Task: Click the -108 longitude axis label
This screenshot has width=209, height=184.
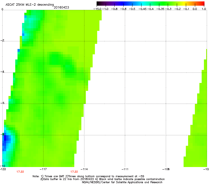Action: pyautogui.click(x=166, y=169)
